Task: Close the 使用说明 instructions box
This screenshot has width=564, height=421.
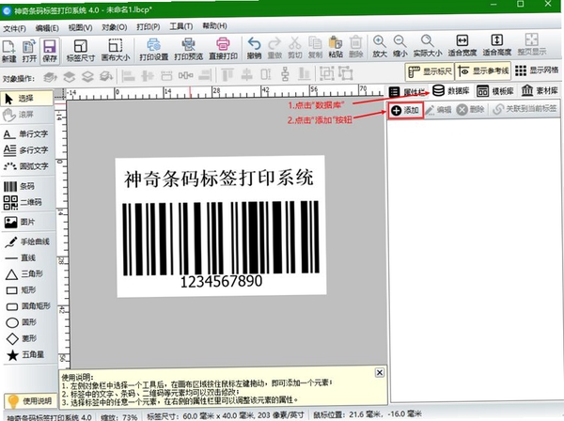Action: [x=380, y=372]
